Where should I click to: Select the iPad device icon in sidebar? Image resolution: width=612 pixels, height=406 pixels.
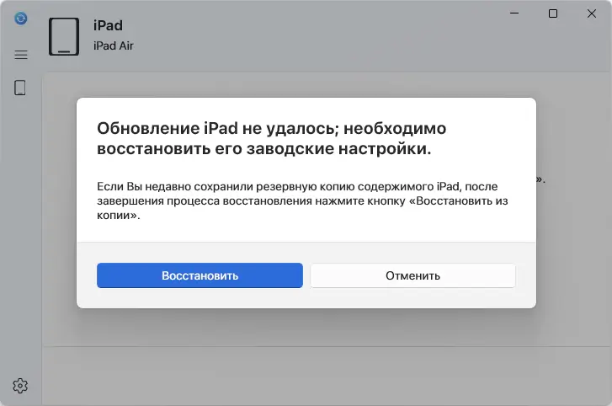20,88
